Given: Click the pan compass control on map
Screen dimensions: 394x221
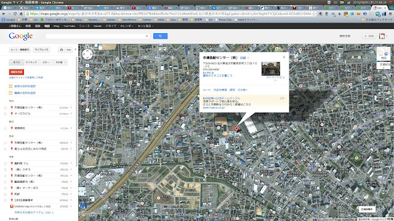Looking at the screenshot, I should [x=87, y=54].
